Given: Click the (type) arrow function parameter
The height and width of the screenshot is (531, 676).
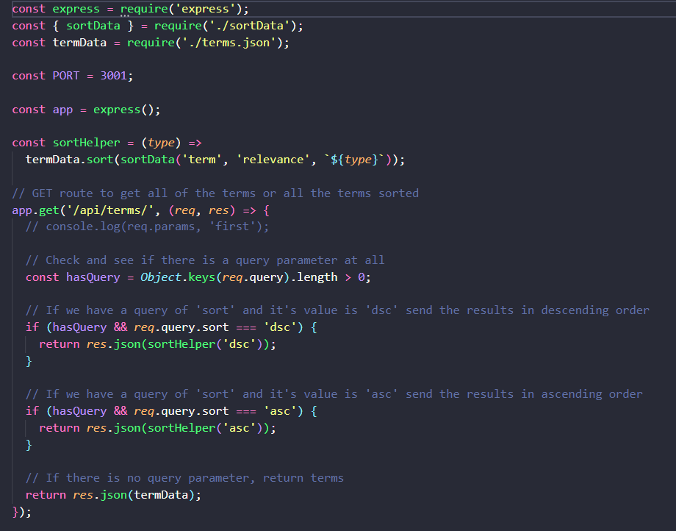Looking at the screenshot, I should click(161, 143).
